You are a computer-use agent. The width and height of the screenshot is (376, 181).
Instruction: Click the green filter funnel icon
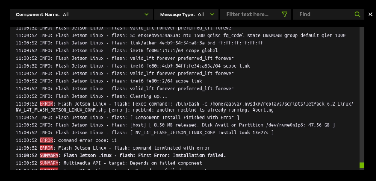click(x=285, y=14)
